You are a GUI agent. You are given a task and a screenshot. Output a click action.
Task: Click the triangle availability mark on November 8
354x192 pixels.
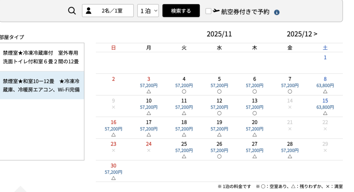coord(325,92)
